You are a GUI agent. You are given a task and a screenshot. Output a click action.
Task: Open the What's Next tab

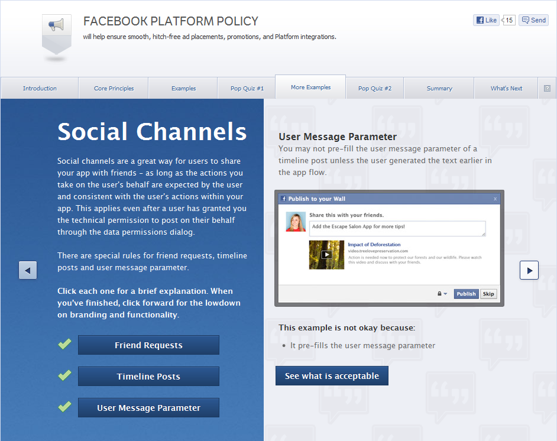[506, 89]
